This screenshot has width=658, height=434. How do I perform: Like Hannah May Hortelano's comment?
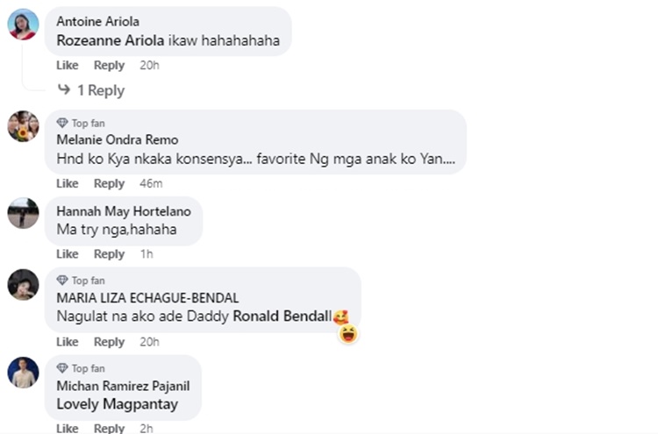tap(68, 254)
